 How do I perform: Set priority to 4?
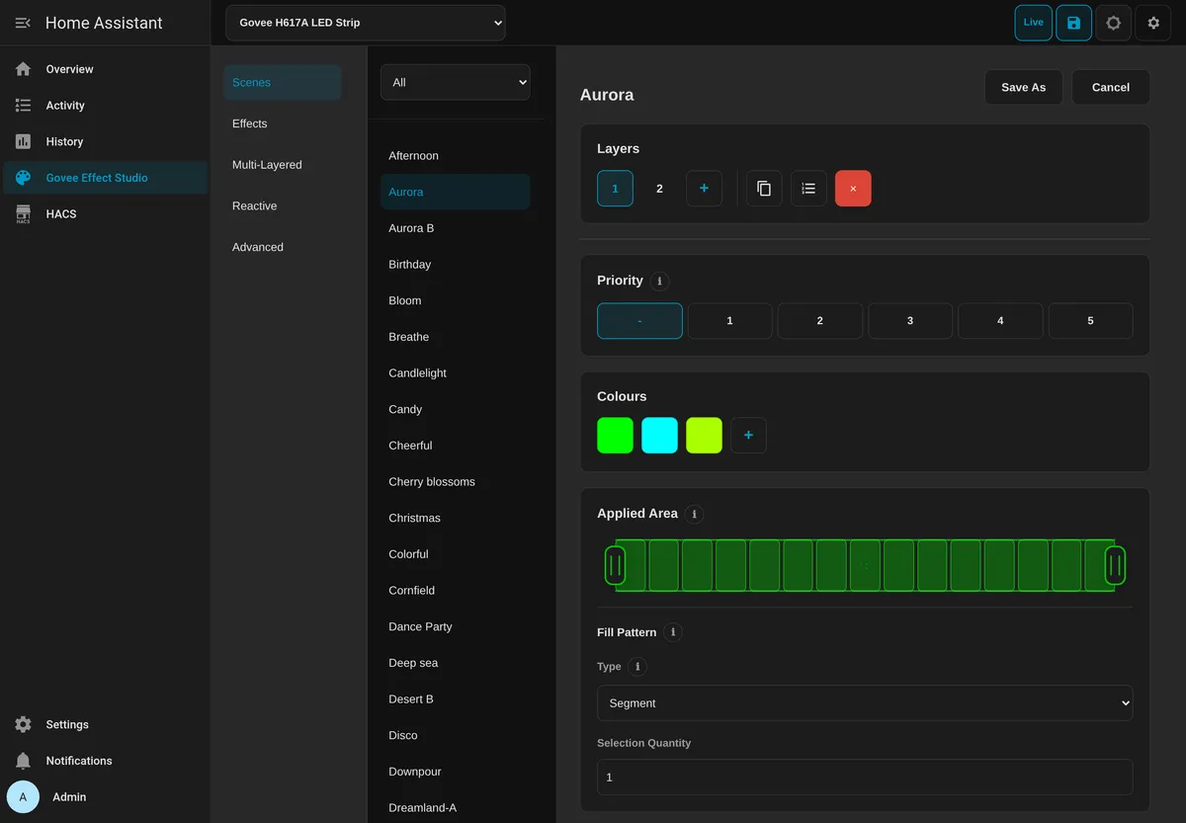pyautogui.click(x=1000, y=321)
